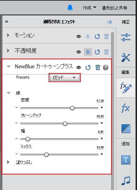Screen dimensions: 137x190
Task: Increase 幅 with plus button
Action: click(x=102, y=138)
